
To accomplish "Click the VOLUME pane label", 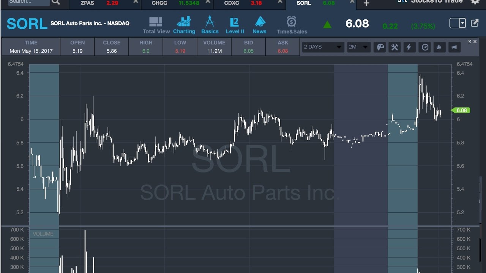I will coord(43,234).
